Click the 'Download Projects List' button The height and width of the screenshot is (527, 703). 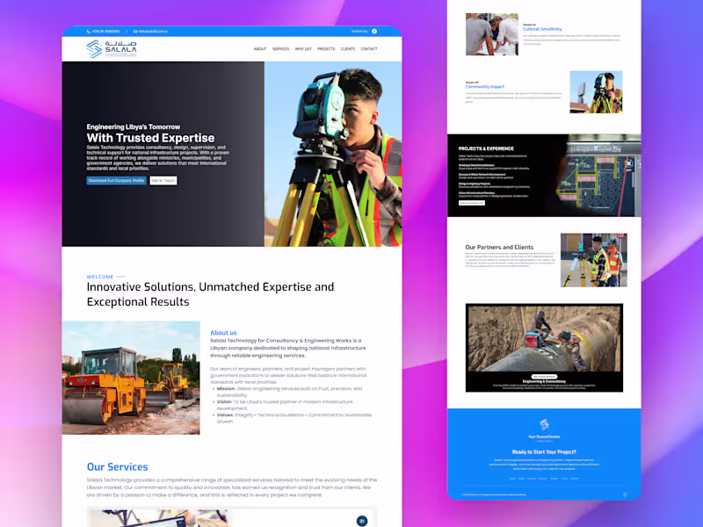(x=471, y=202)
